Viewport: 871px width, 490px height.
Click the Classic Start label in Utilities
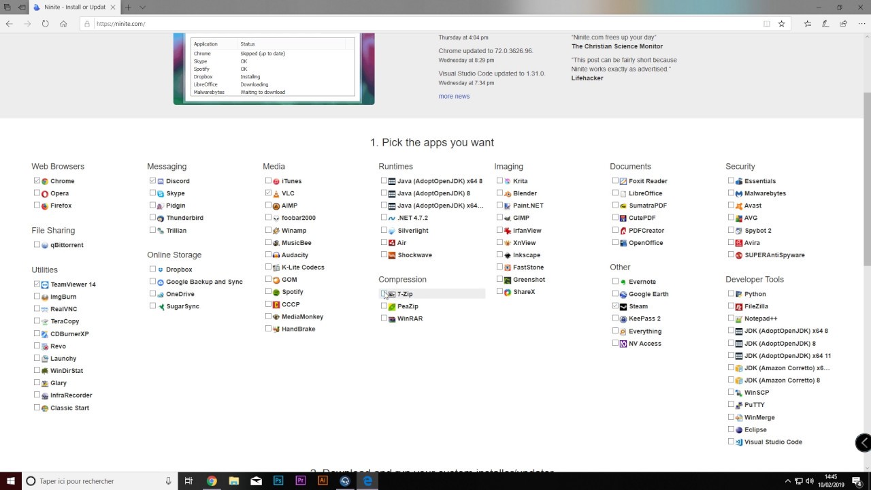click(x=69, y=408)
